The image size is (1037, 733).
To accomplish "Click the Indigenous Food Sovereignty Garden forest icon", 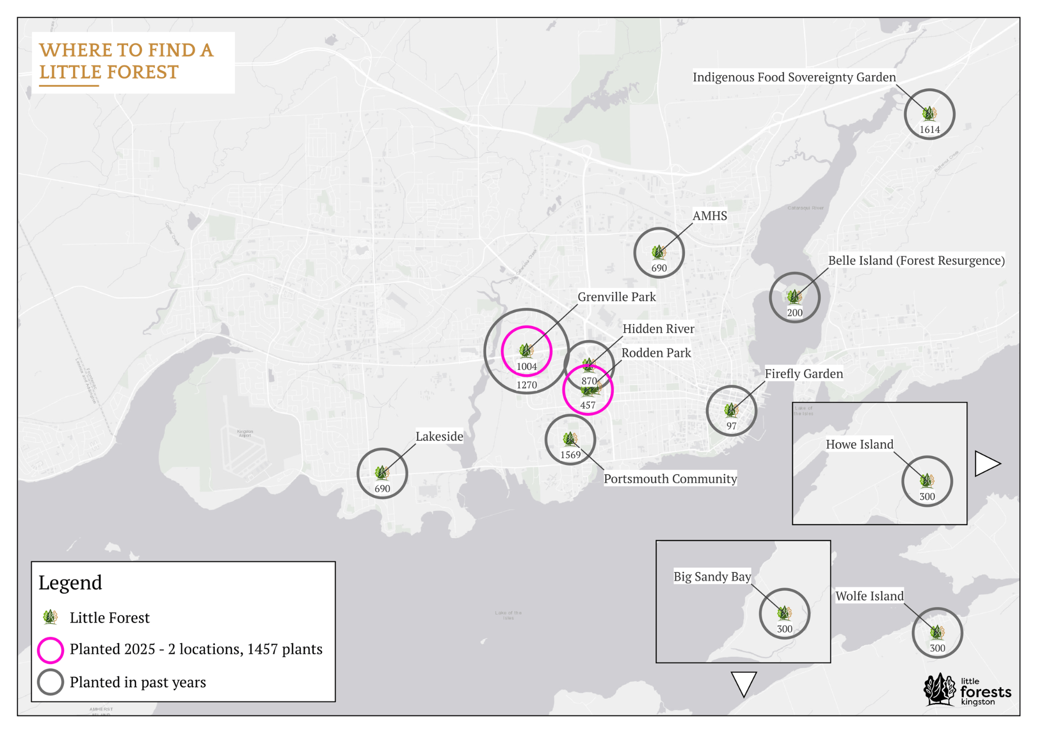I will [929, 114].
